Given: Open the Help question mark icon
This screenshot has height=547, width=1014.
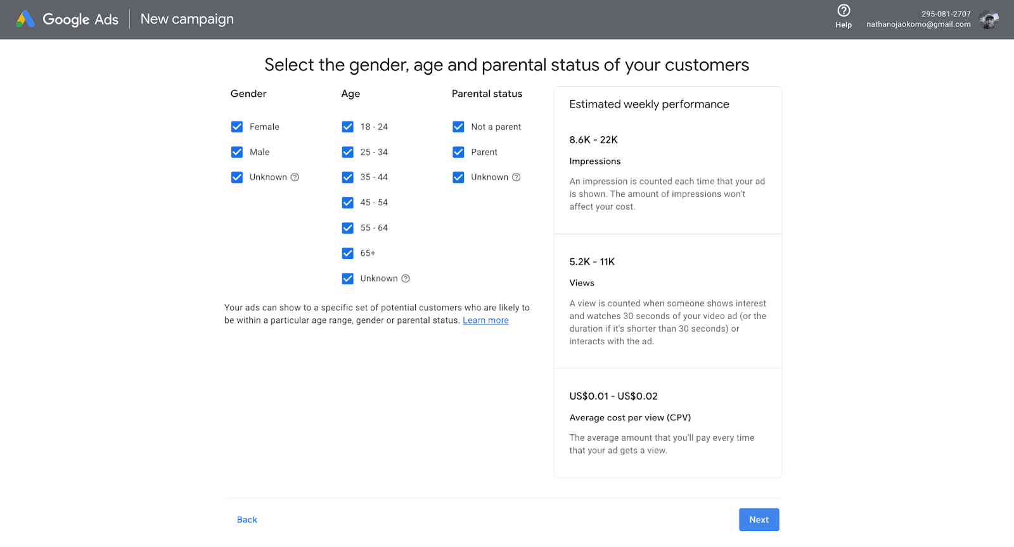Looking at the screenshot, I should pos(844,10).
